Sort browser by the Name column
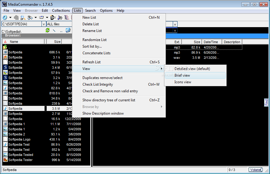 click(x=24, y=42)
